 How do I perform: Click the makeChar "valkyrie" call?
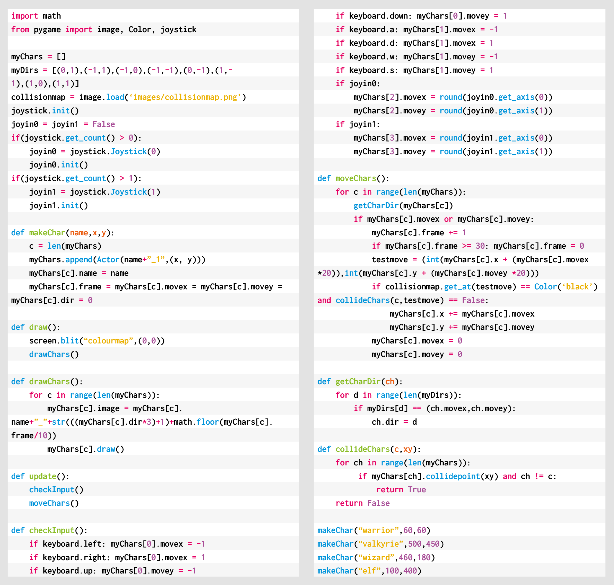click(380, 544)
